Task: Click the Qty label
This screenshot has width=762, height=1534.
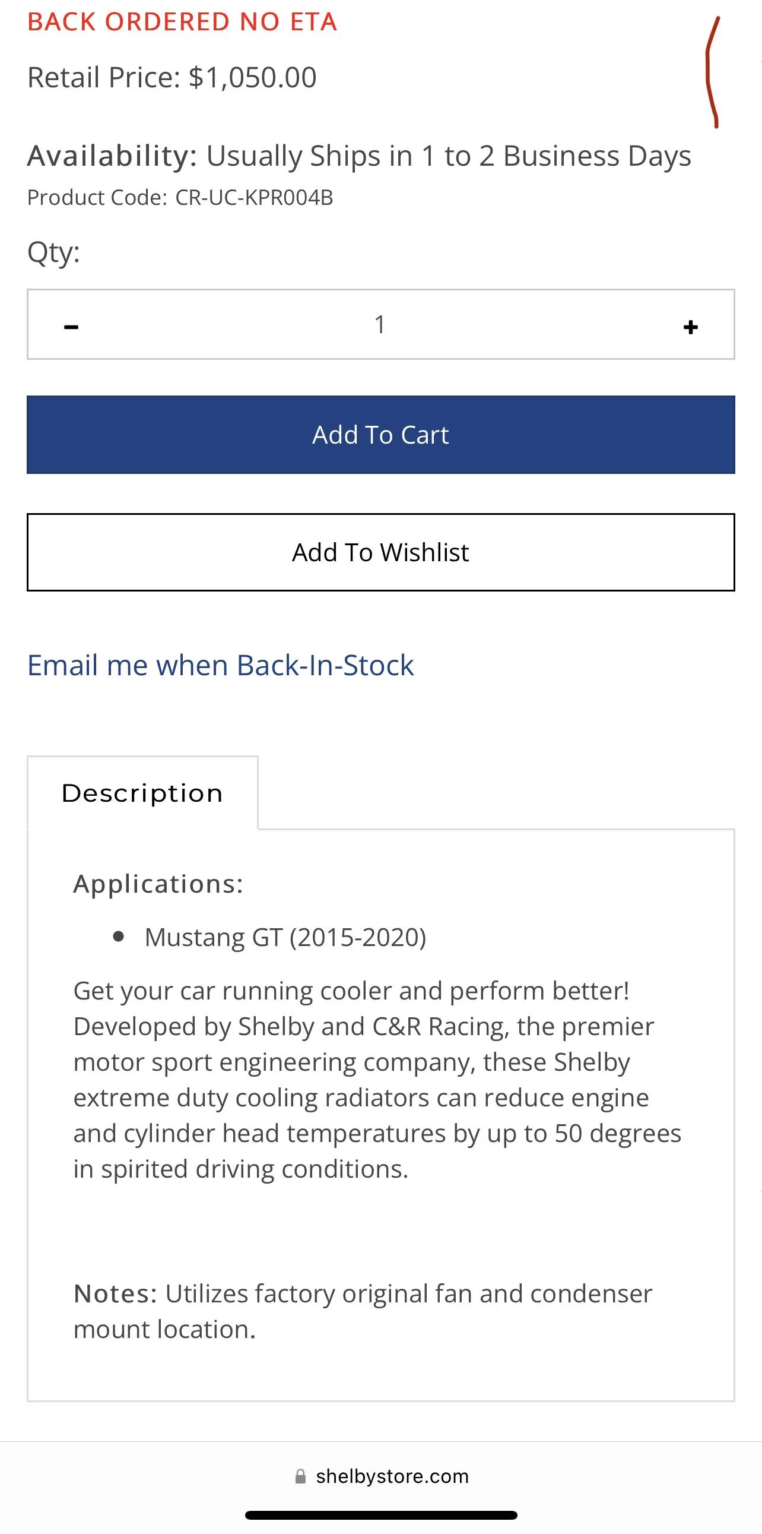Action: (53, 252)
